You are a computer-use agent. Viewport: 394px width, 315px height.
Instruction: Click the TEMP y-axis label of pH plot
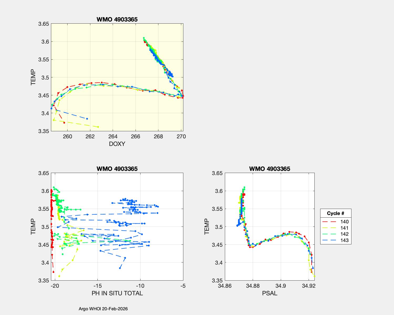click(x=33, y=227)
